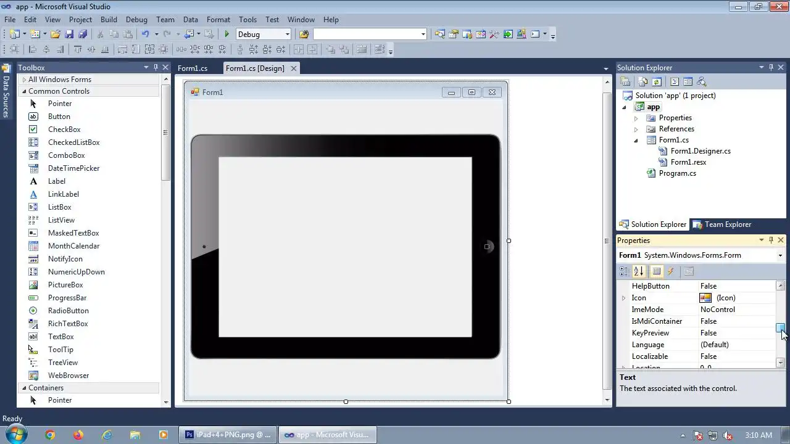Click Align Lefts layout toolbar icon
Viewport: 790px width, 444px height.
coord(33,50)
